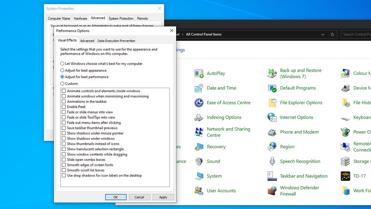Screen dimensions: 371x209
Task: Enable Slide open combo boxes
Action: pos(64,160)
